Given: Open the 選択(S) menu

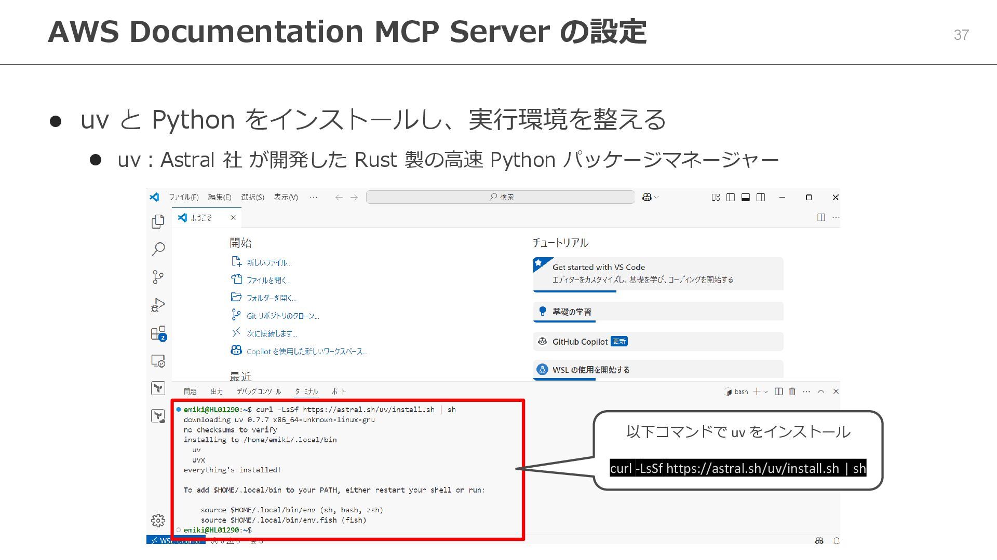Looking at the screenshot, I should pos(253,197).
